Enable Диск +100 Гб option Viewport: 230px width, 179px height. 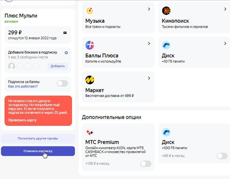222,156
